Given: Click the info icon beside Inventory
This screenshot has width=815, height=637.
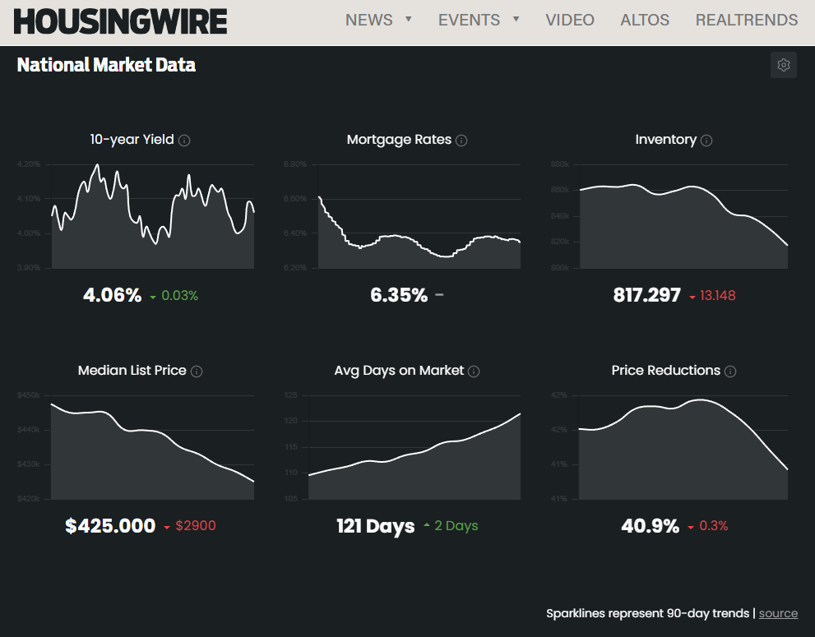Looking at the screenshot, I should click(706, 141).
